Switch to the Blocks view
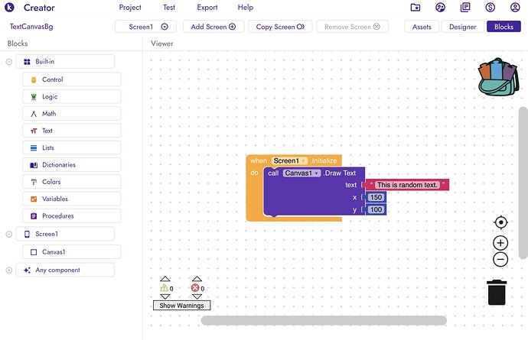Screen dimensions: 528x340 coord(504,27)
